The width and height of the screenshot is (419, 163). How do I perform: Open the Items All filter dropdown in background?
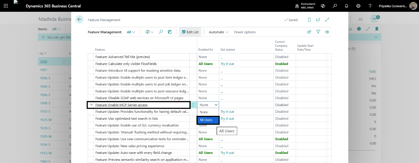56,29
